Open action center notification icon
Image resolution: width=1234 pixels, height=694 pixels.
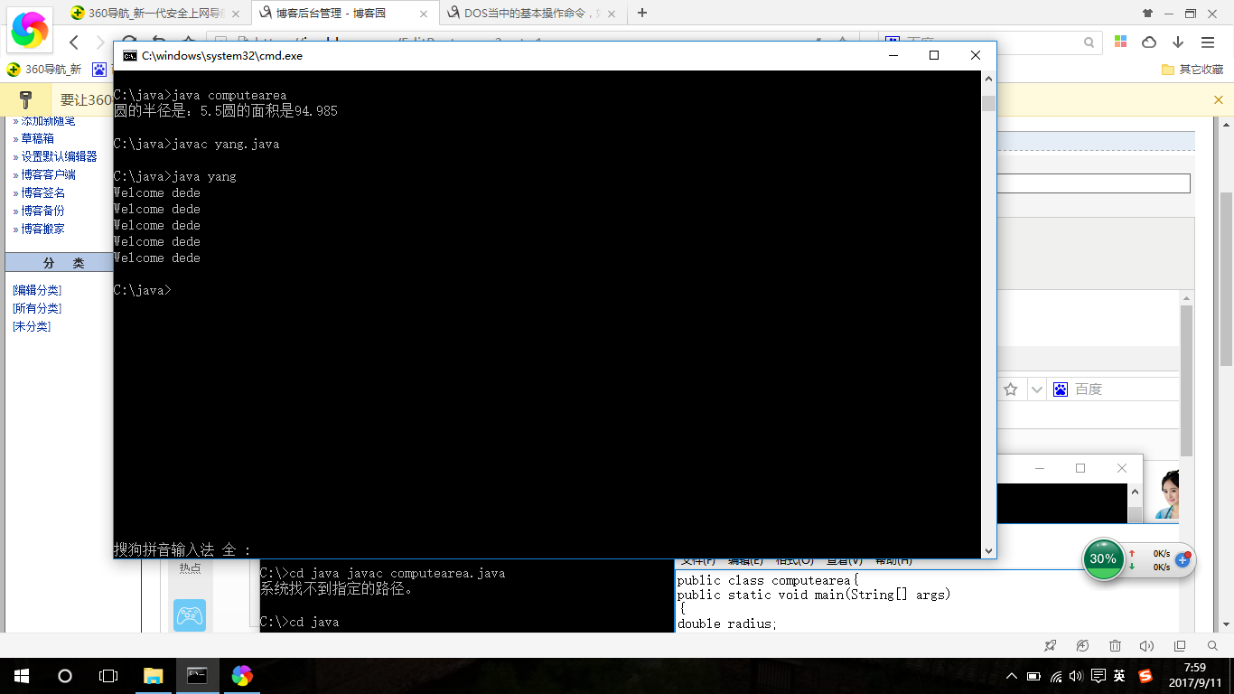click(1098, 676)
